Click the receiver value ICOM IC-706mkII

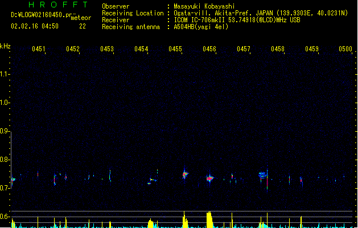[200, 20]
